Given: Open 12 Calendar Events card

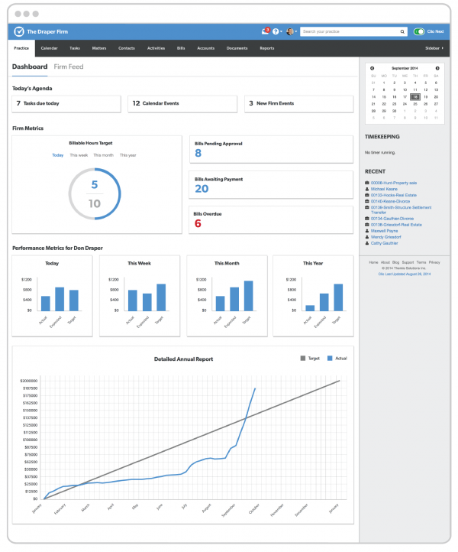Looking at the screenshot, I should [182, 104].
